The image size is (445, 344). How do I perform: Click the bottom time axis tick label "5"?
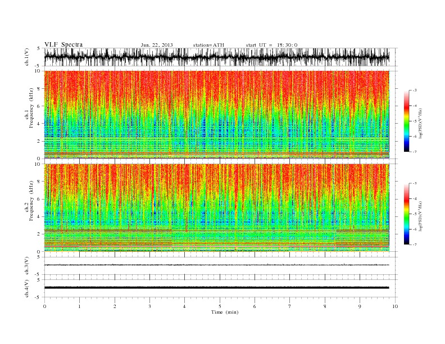220,306
